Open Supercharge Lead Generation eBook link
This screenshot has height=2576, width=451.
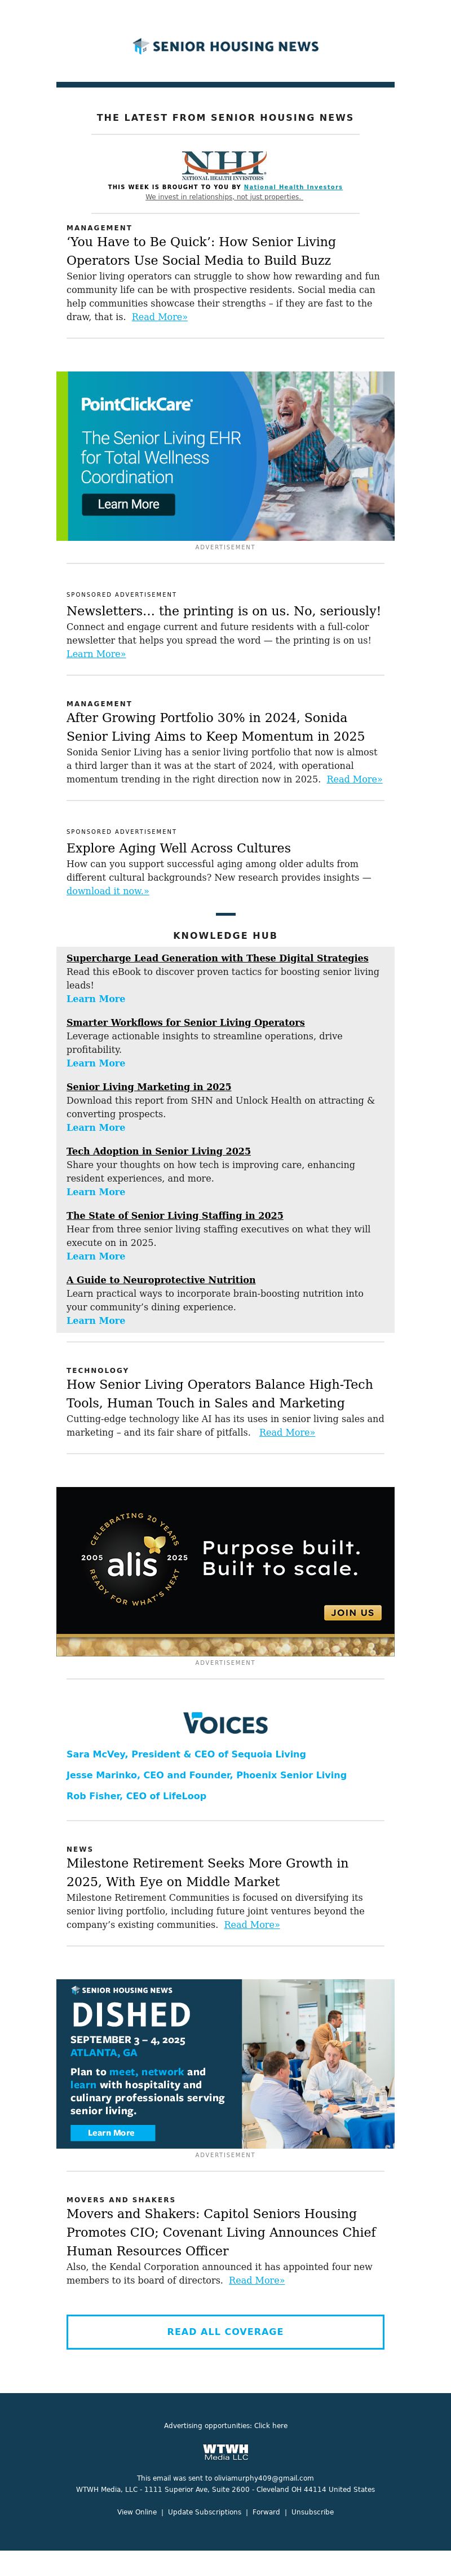218,958
